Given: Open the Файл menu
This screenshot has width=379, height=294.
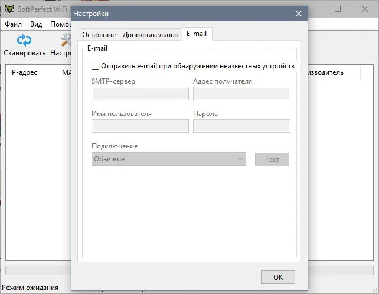Looking at the screenshot, I should (x=14, y=24).
